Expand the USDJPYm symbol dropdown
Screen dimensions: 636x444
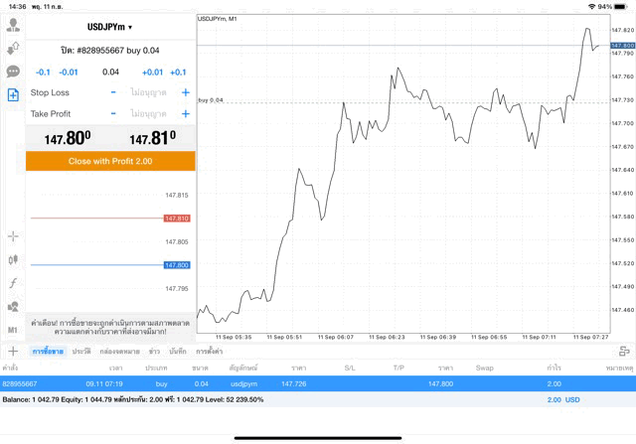click(x=109, y=27)
